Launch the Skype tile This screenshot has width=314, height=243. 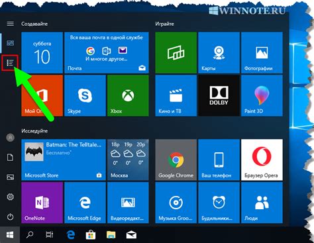click(85, 95)
